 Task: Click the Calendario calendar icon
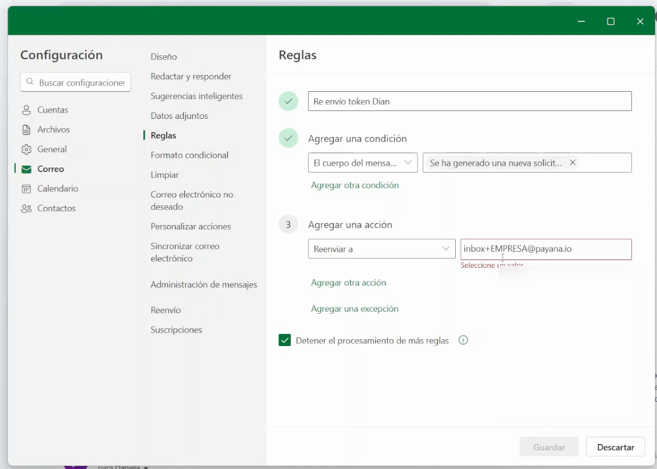click(26, 189)
